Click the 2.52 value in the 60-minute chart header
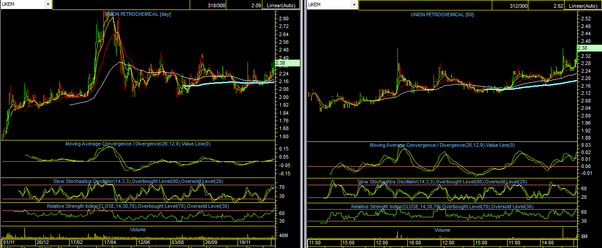602x248 pixels. click(558, 5)
